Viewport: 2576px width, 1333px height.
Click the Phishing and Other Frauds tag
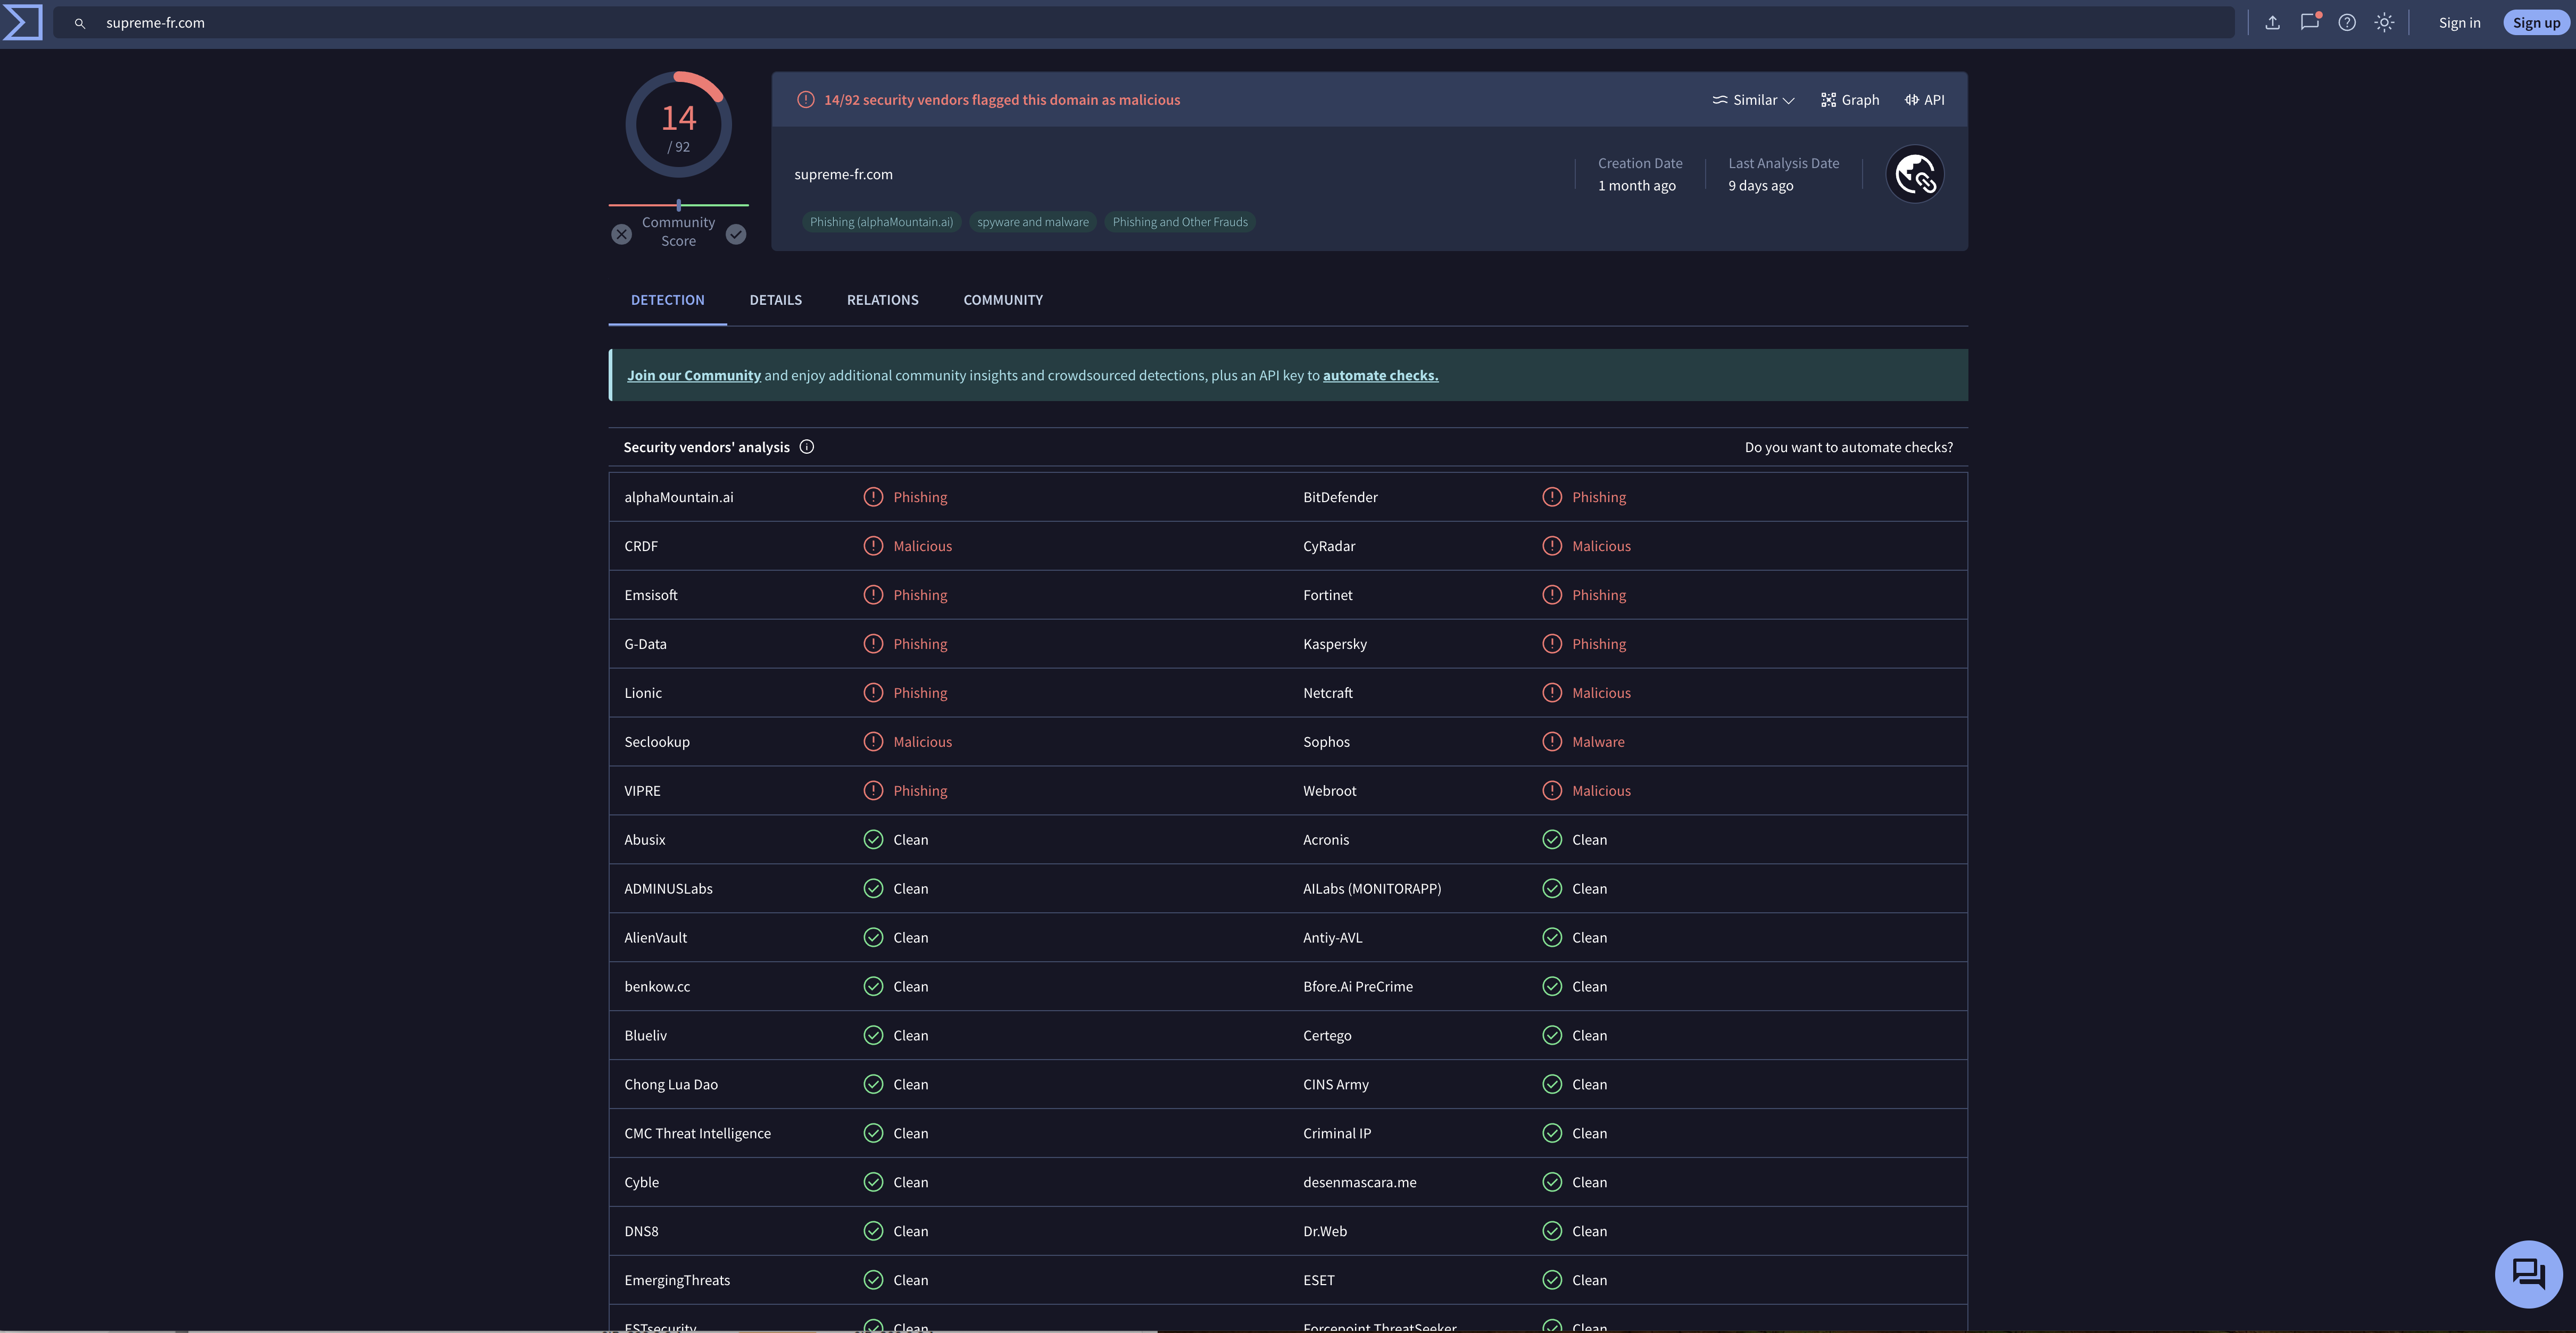pos(1180,222)
